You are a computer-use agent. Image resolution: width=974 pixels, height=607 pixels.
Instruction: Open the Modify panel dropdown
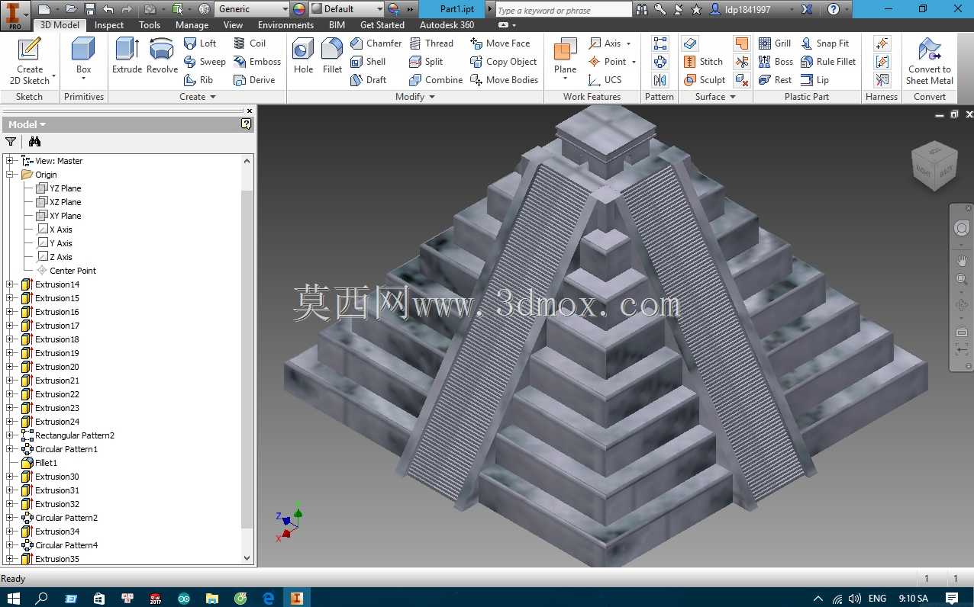tap(415, 97)
